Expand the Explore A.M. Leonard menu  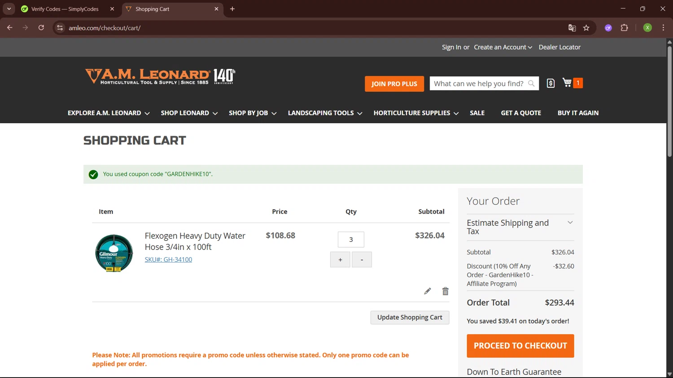[x=109, y=113]
